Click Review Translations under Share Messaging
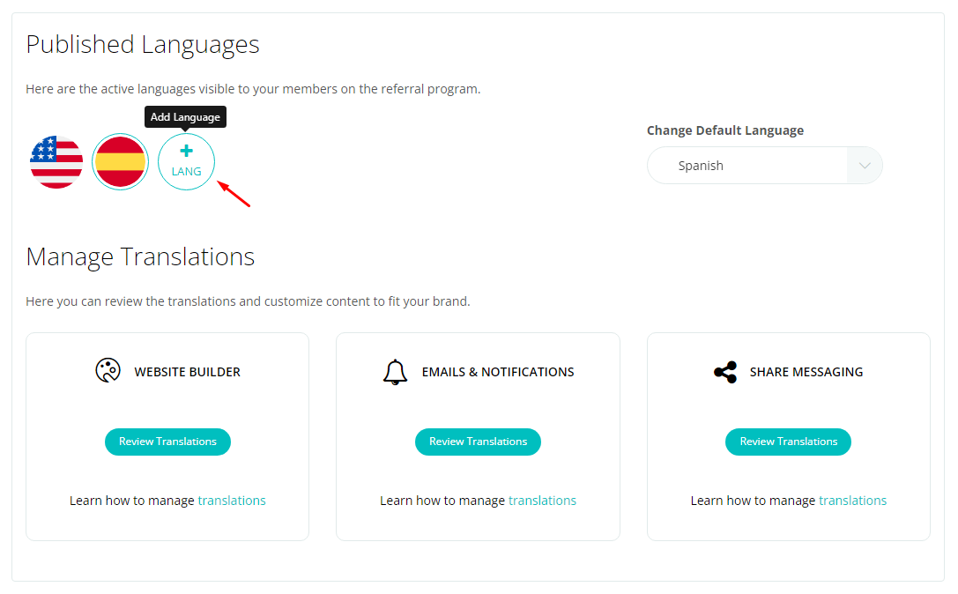Screen dimensions: 958x594 [788, 442]
